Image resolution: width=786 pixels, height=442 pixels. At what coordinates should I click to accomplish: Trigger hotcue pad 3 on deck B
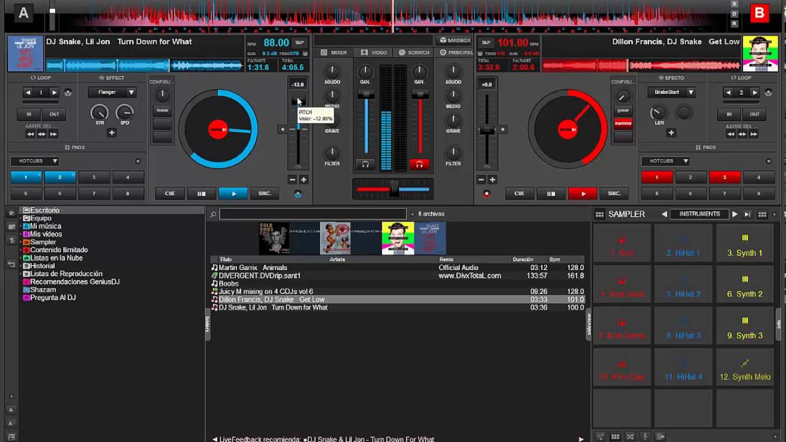725,177
